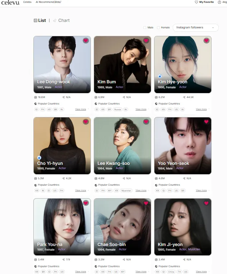Remove Lee Kwang-soo from favorites heart
The image size is (227, 274).
pyautogui.click(x=146, y=122)
